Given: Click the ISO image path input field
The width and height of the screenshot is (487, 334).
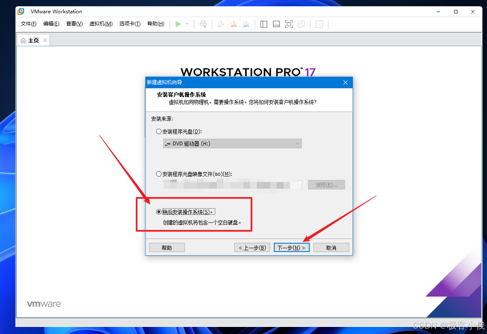Looking at the screenshot, I should (232, 185).
